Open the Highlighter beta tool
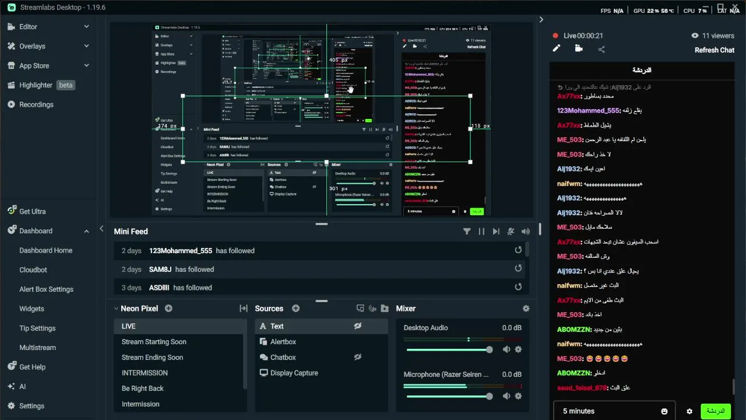746x420 pixels. click(40, 85)
